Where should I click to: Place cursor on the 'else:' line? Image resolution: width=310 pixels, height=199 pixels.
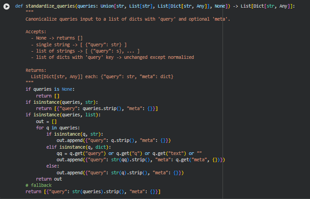pos(53,166)
